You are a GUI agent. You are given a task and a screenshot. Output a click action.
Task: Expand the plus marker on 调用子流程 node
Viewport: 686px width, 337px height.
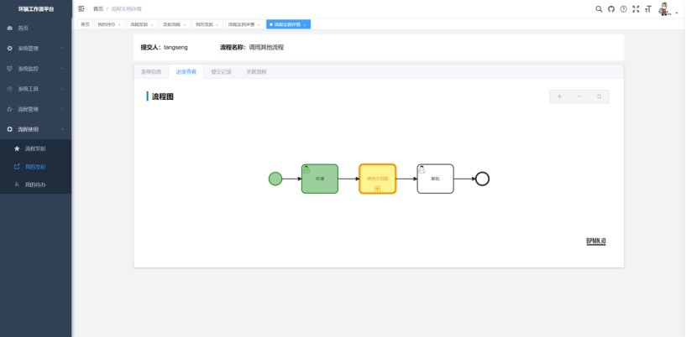pyautogui.click(x=377, y=188)
